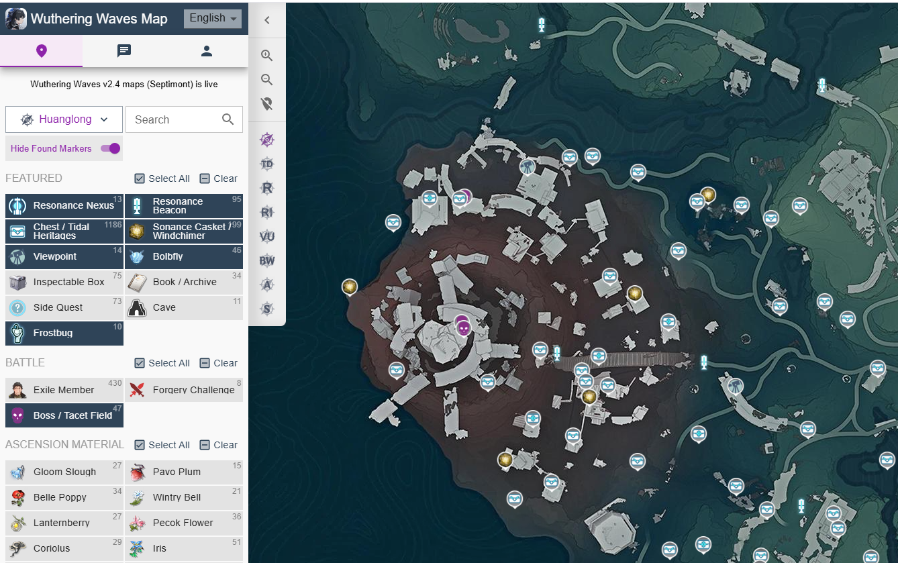Viewport: 898px width, 563px height.
Task: Click Select All for Featured
Action: (x=162, y=178)
